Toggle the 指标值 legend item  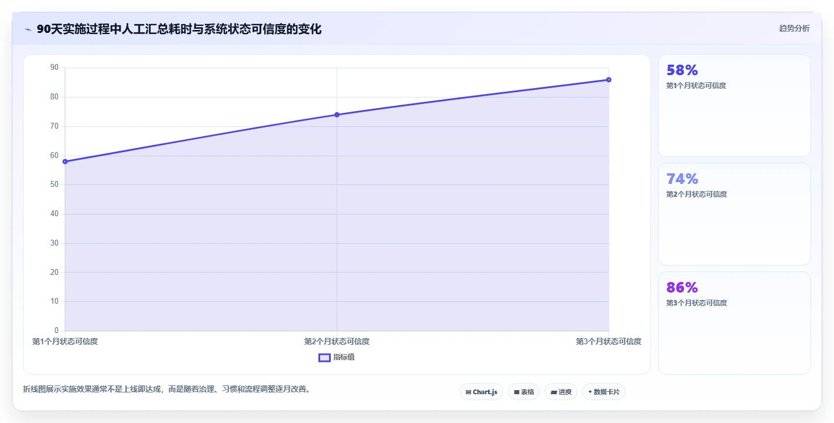[x=337, y=357]
